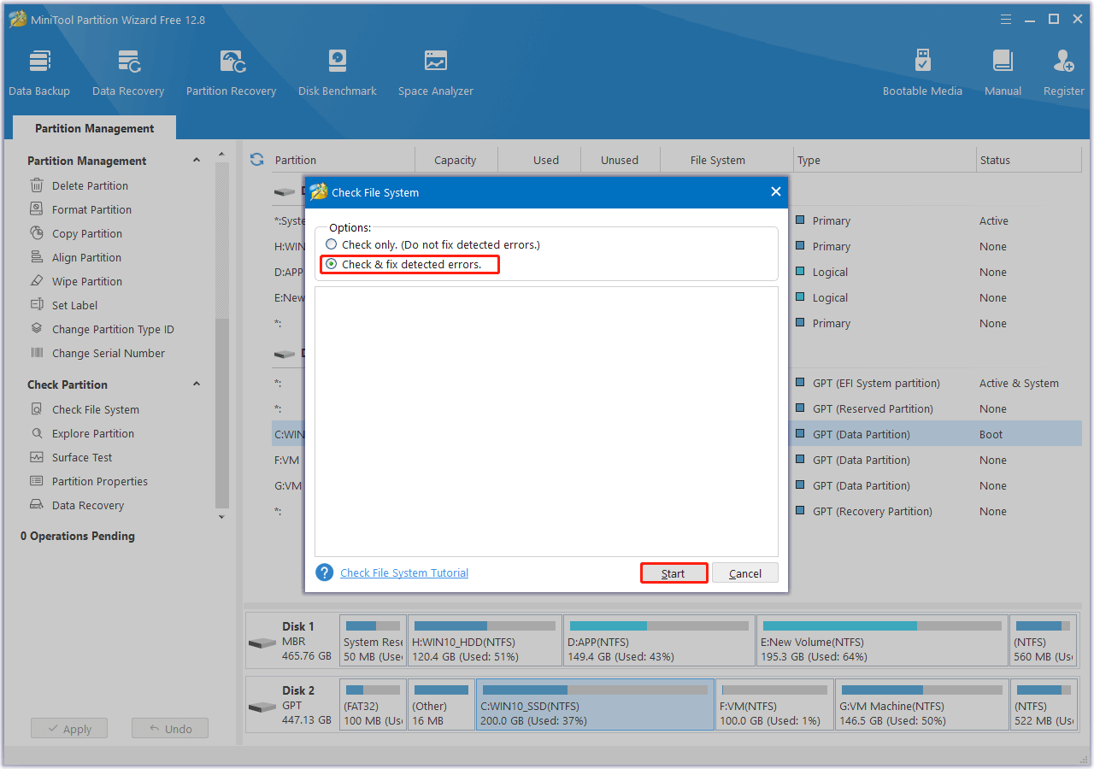Image resolution: width=1094 pixels, height=769 pixels.
Task: Click the Disk 1 drive icon in disk map
Action: tap(262, 643)
